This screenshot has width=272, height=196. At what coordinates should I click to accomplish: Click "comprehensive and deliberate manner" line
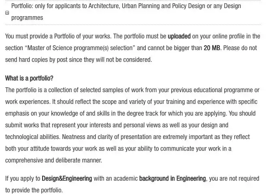click(53, 160)
